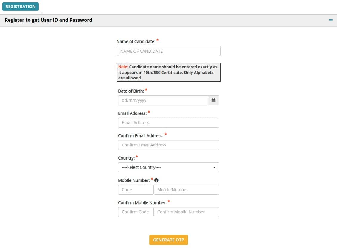Select the Confirm Code field
The image size is (337, 248).
[136, 212]
